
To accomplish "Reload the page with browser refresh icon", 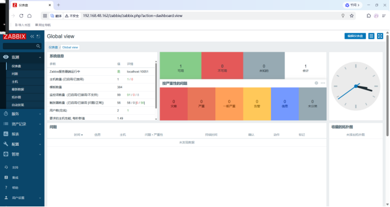I will 21,16.
